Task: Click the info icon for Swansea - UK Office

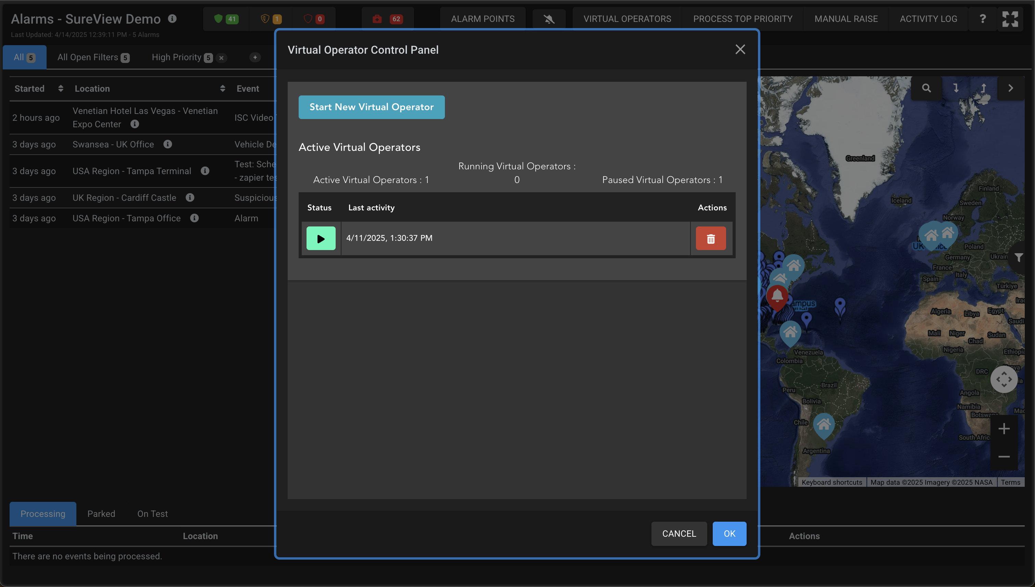Action: [x=168, y=144]
